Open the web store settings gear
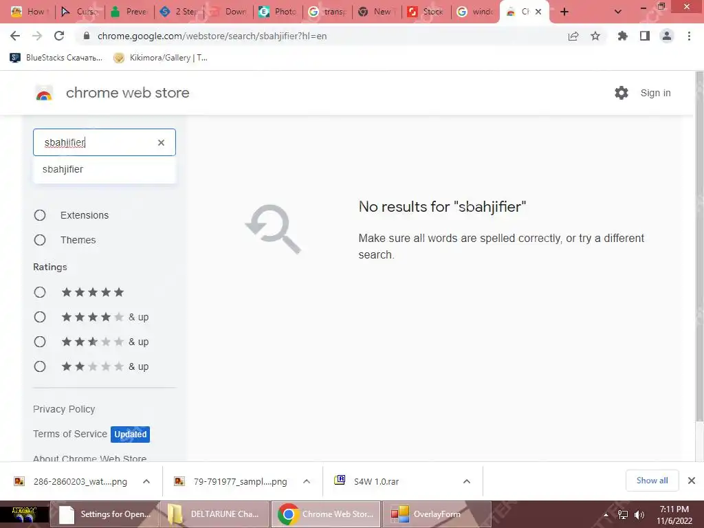 (621, 93)
